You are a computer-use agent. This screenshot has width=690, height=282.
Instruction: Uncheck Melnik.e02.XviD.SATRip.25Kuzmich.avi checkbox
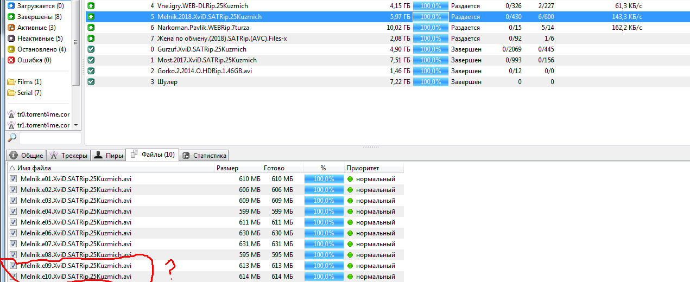[14, 190]
